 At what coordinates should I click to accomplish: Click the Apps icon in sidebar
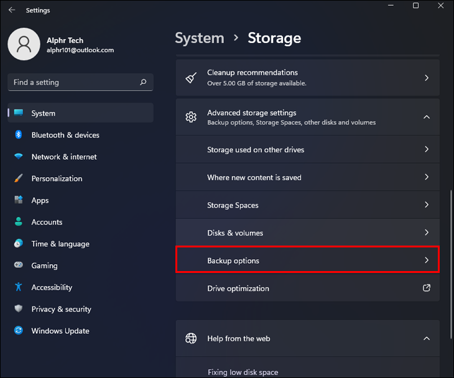[x=19, y=200]
